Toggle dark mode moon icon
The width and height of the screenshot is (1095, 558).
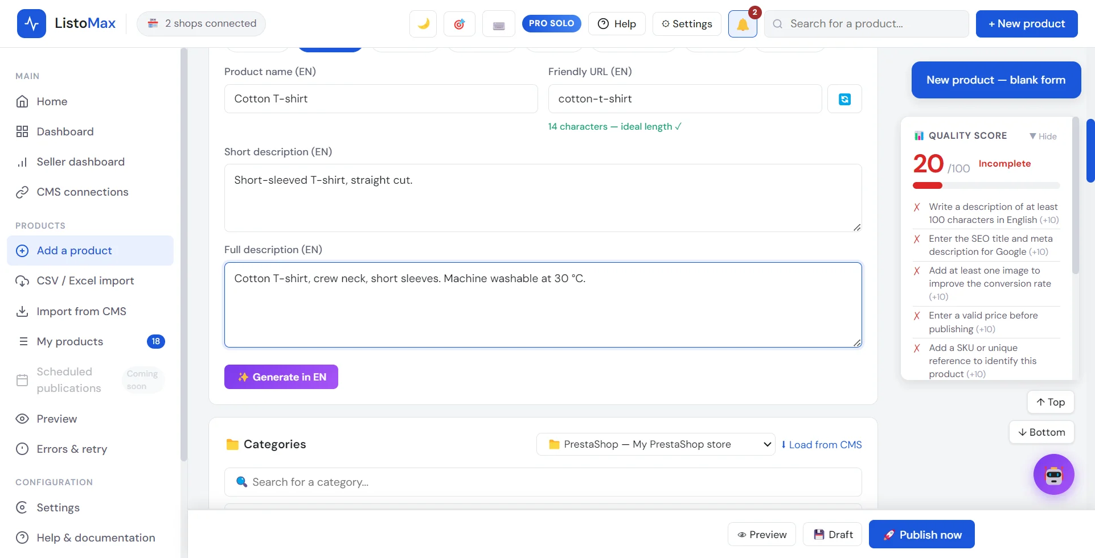click(423, 24)
